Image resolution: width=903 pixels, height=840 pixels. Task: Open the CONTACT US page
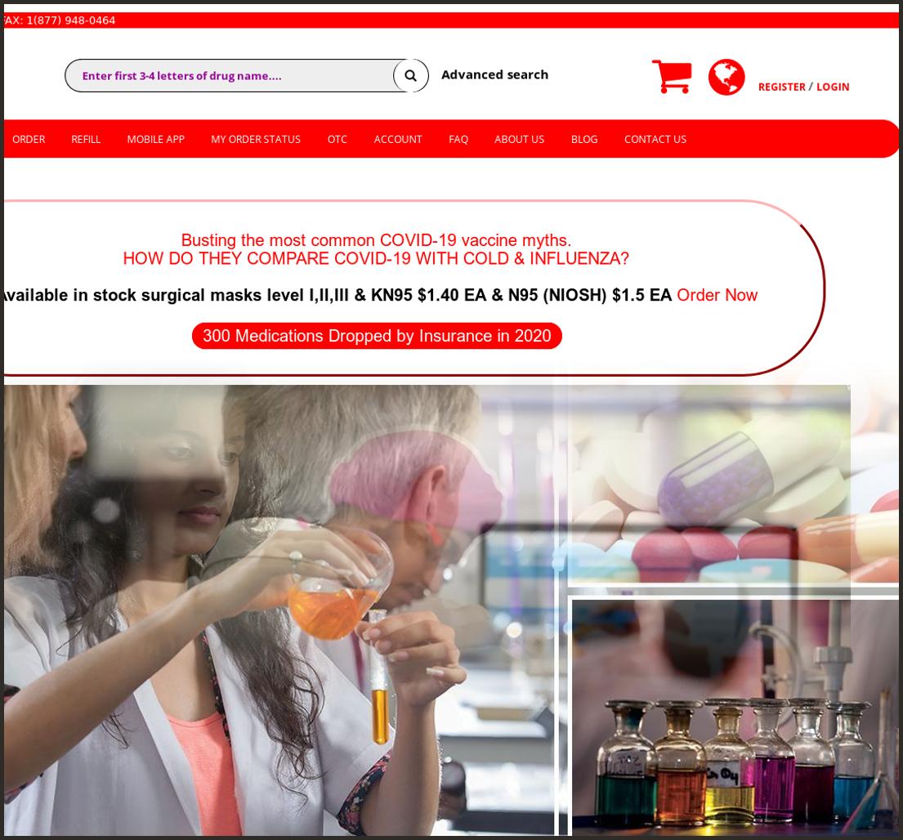pos(655,139)
